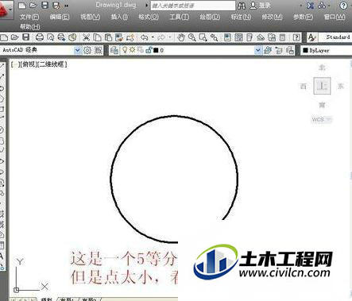
Task: Open the Autodesk Exchange X icon
Action: coord(310,6)
